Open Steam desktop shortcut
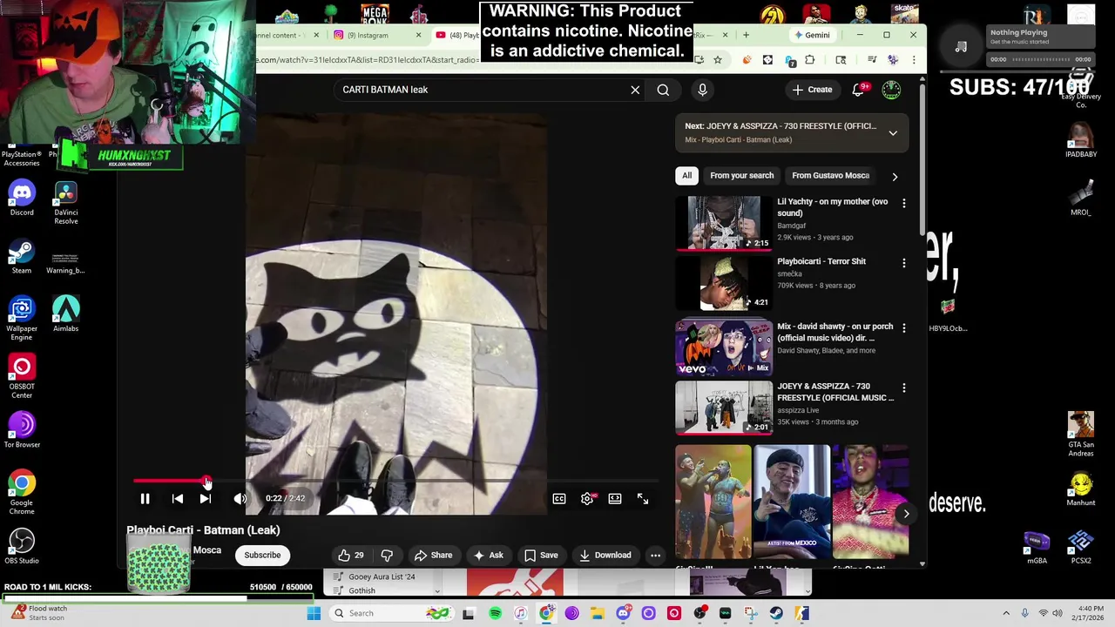1115x627 pixels. pos(22,257)
